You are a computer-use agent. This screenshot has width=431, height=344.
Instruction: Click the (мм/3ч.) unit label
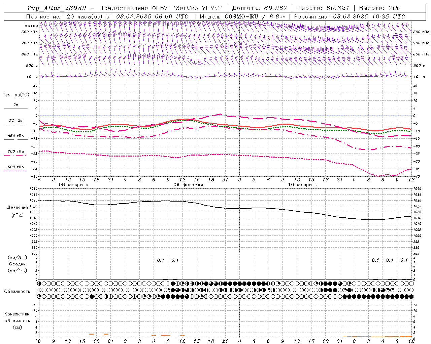tap(18, 258)
